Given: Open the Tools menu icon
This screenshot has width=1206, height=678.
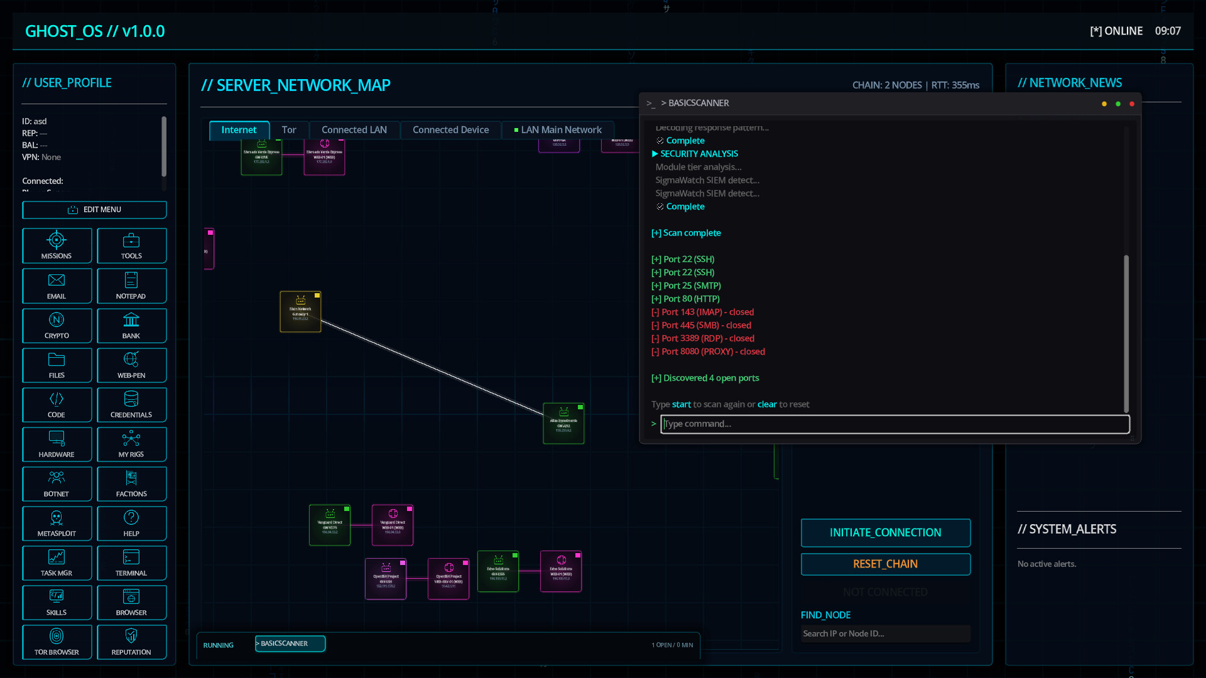Looking at the screenshot, I should (x=131, y=245).
